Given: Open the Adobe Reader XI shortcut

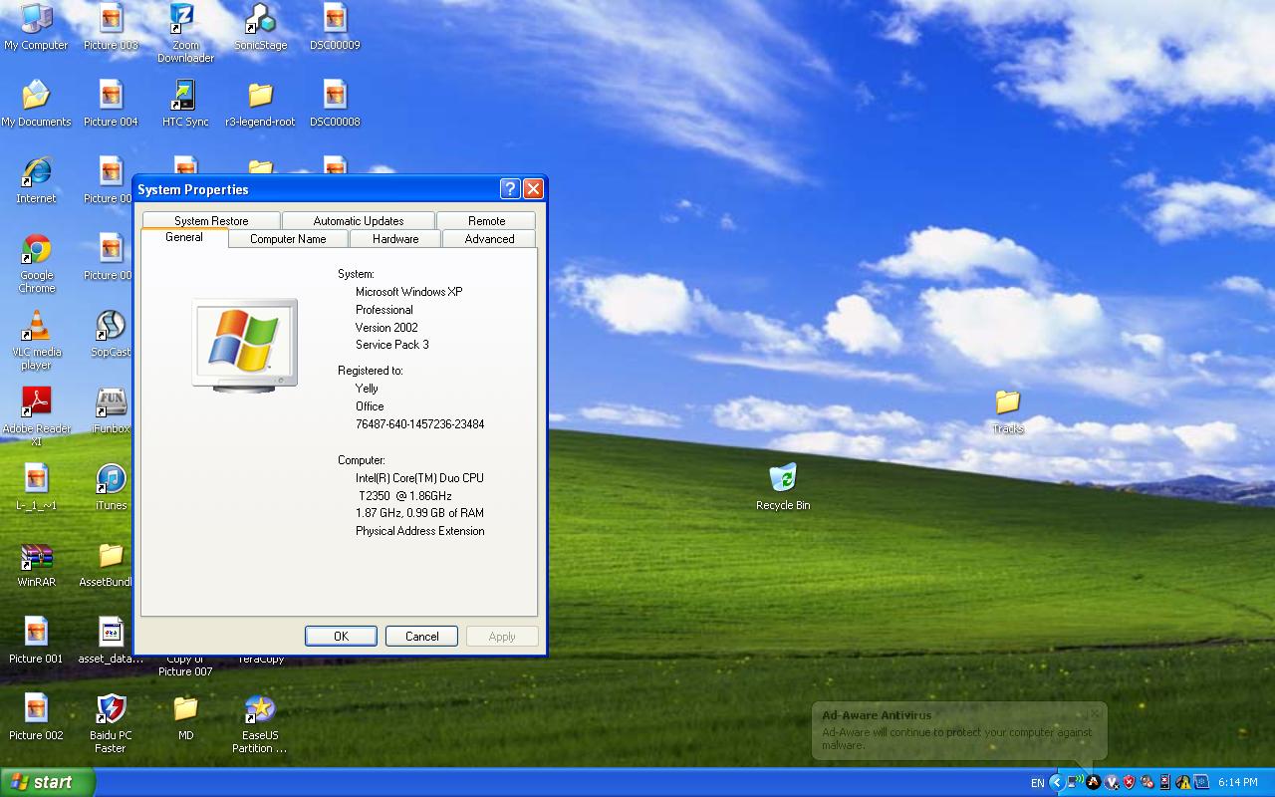Looking at the screenshot, I should tap(37, 416).
